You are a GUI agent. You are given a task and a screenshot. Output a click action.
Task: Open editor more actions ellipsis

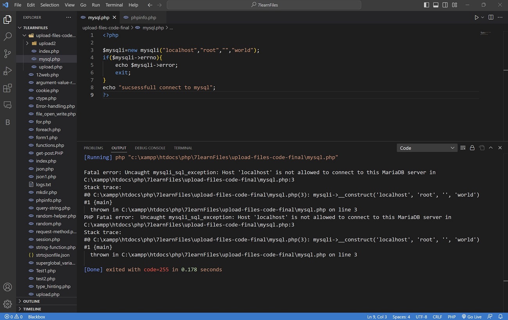point(500,18)
